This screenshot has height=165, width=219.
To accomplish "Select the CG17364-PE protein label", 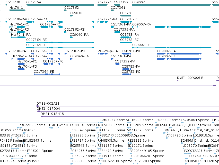I will (44, 72).
